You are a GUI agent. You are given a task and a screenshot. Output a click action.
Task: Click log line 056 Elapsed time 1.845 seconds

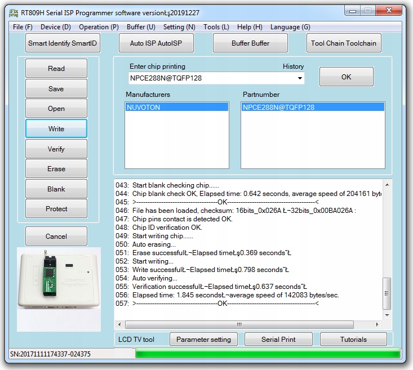[227, 295]
